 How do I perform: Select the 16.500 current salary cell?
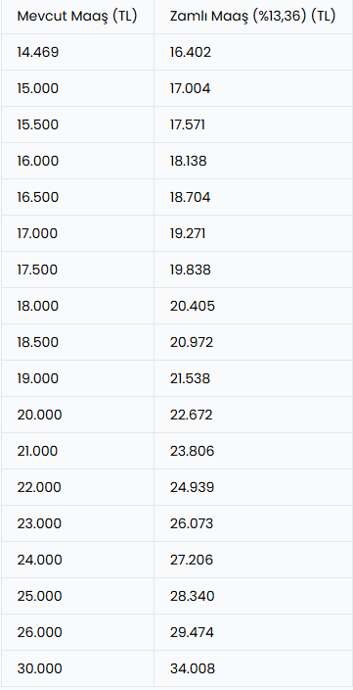coord(77,197)
